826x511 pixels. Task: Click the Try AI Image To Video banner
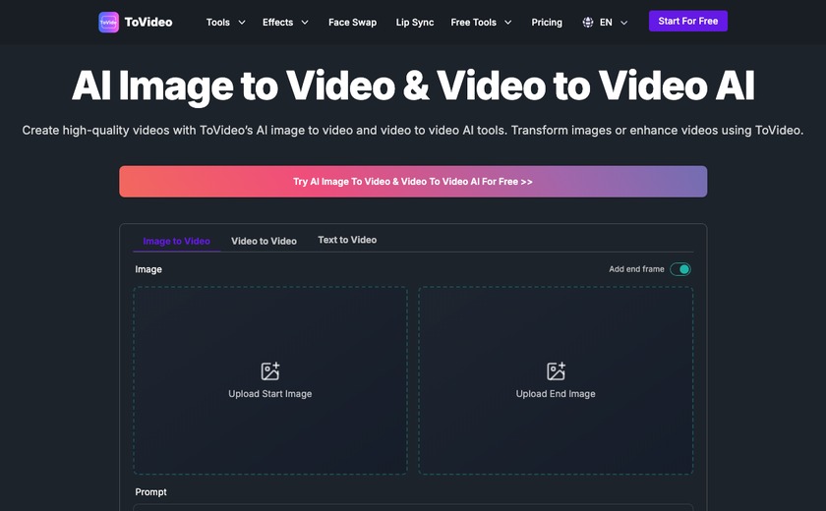coord(413,182)
